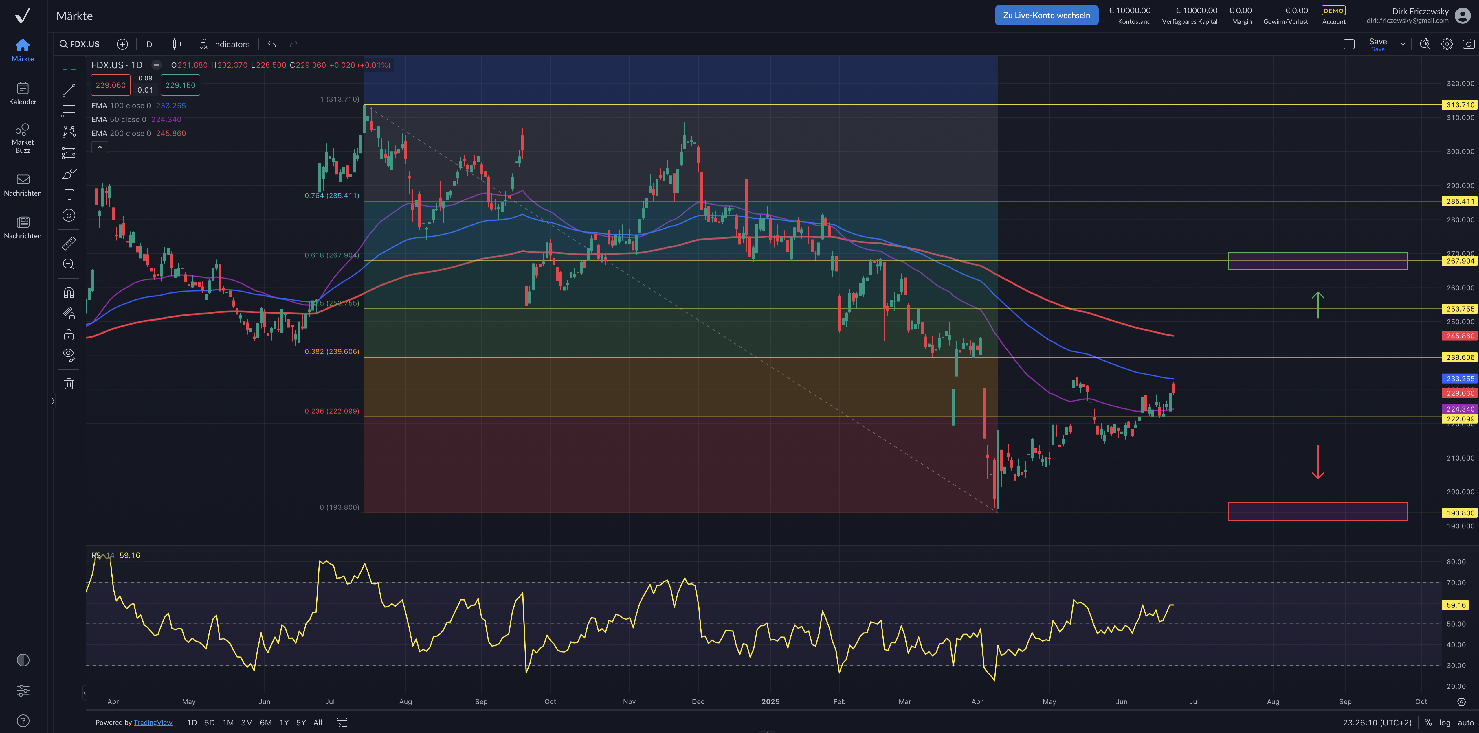Select the Text annotation tool

pos(68,194)
